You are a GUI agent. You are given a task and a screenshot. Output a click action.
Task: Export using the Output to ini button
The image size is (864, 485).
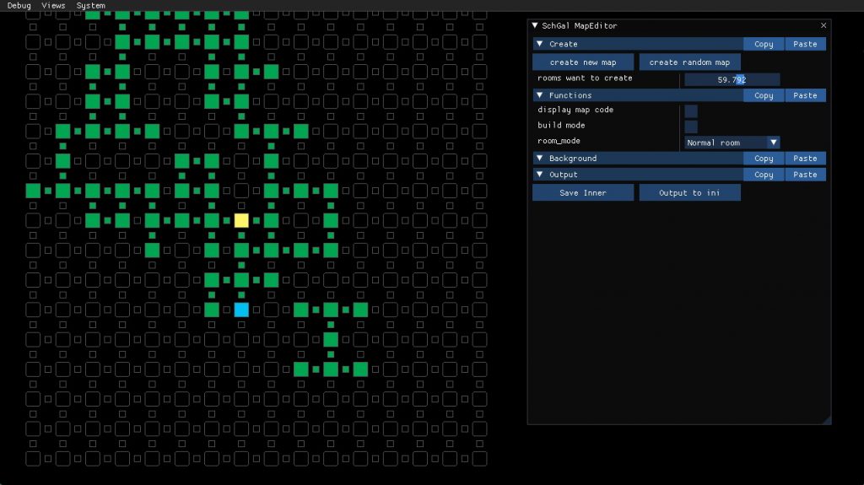(689, 193)
